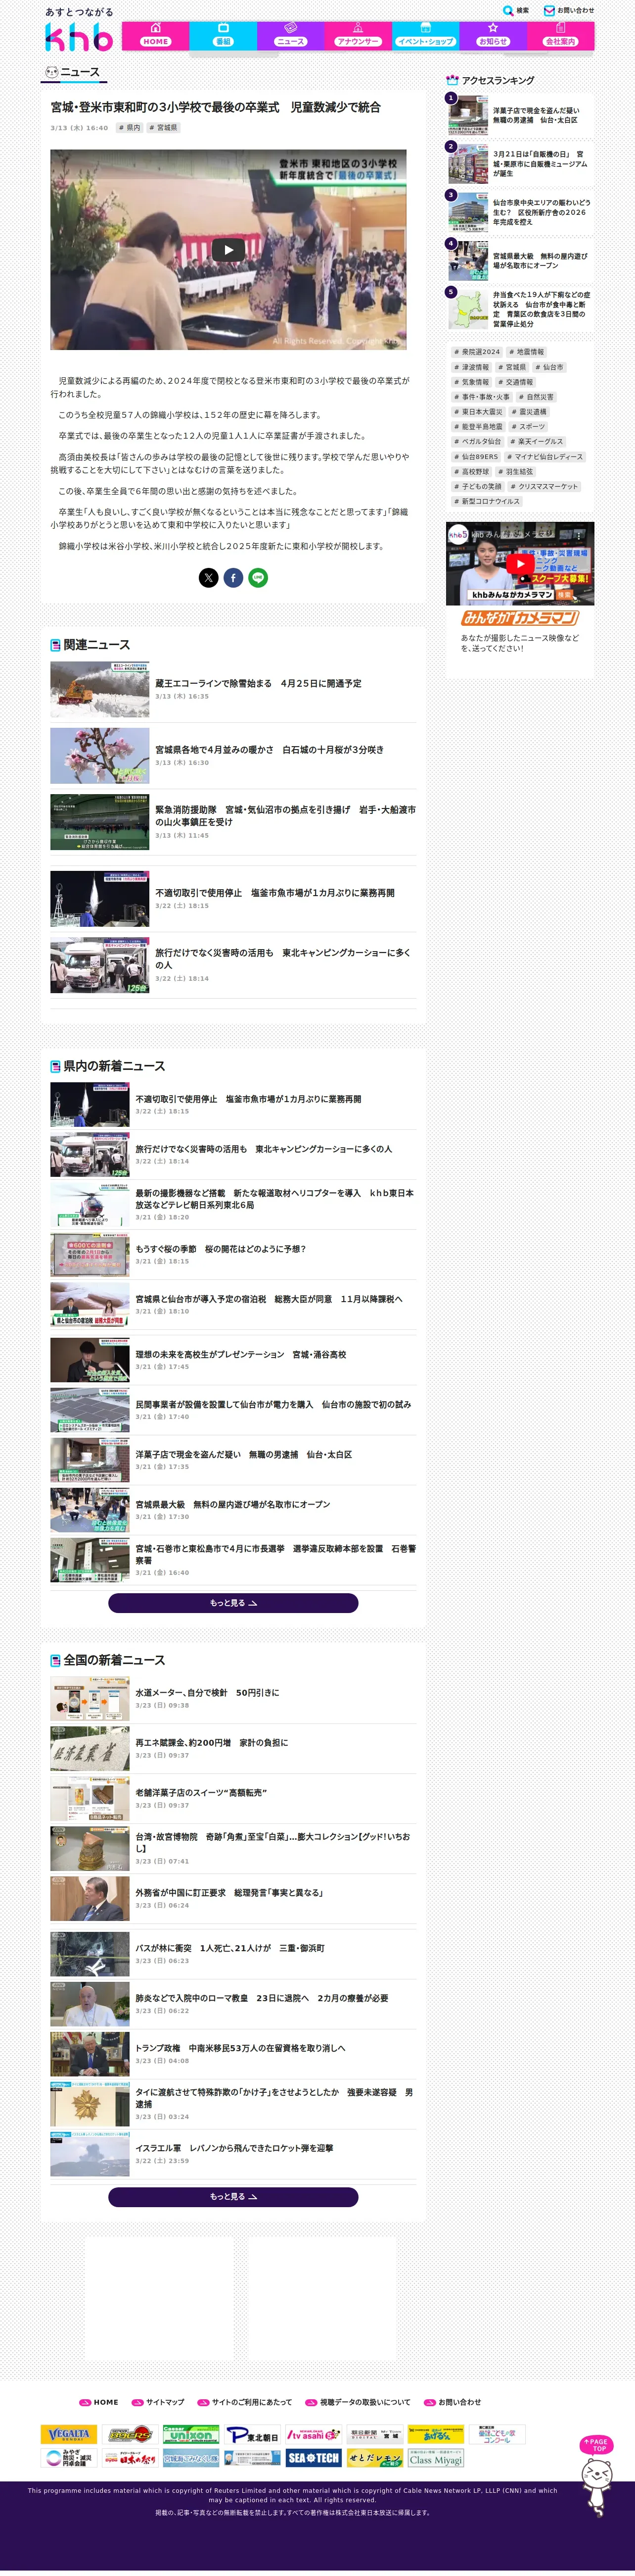Select the 仙台89ERS tag

click(x=476, y=457)
